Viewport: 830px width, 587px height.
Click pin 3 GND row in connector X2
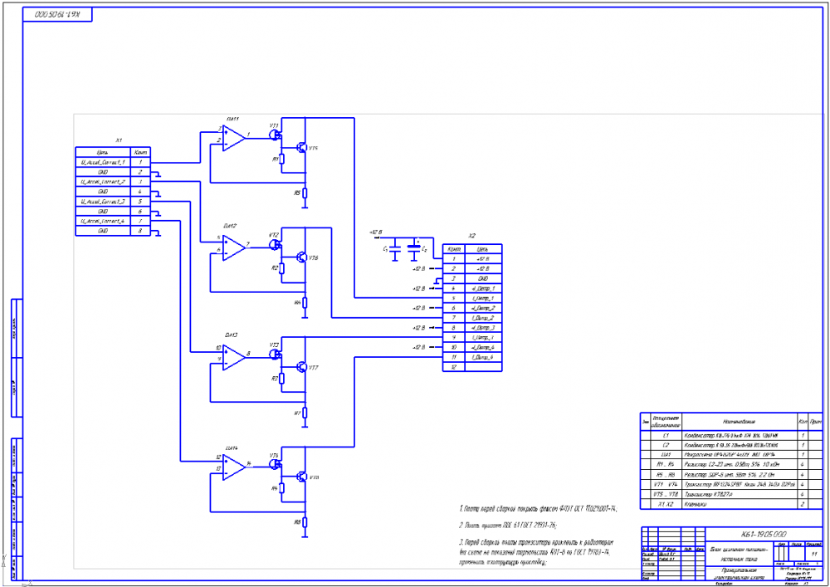pyautogui.click(x=471, y=278)
